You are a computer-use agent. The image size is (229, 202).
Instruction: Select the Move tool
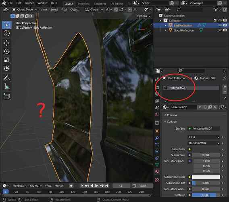coord(6,43)
